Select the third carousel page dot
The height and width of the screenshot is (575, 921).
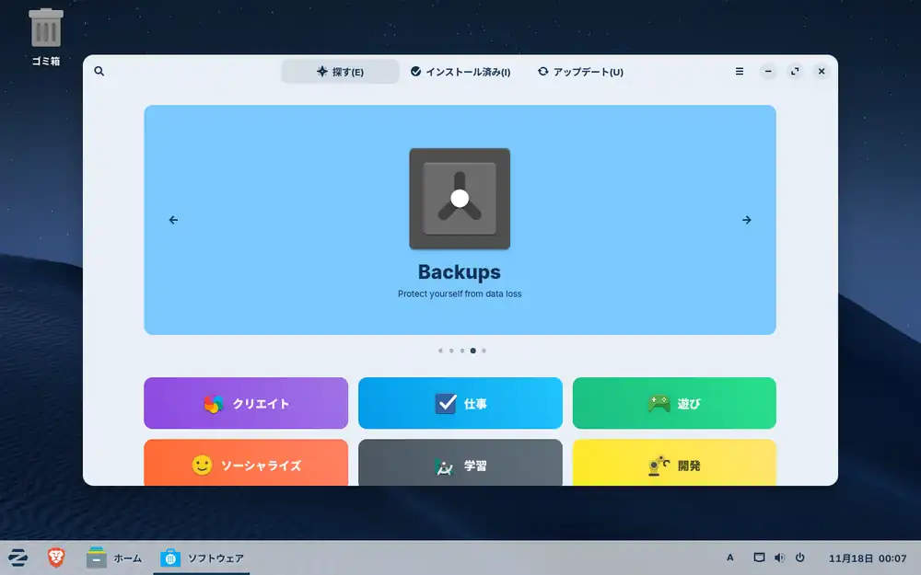coord(462,351)
